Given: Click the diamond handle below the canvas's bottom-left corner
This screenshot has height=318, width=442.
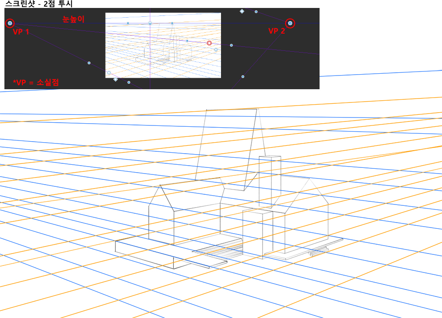Looking at the screenshot, I should (x=115, y=79).
